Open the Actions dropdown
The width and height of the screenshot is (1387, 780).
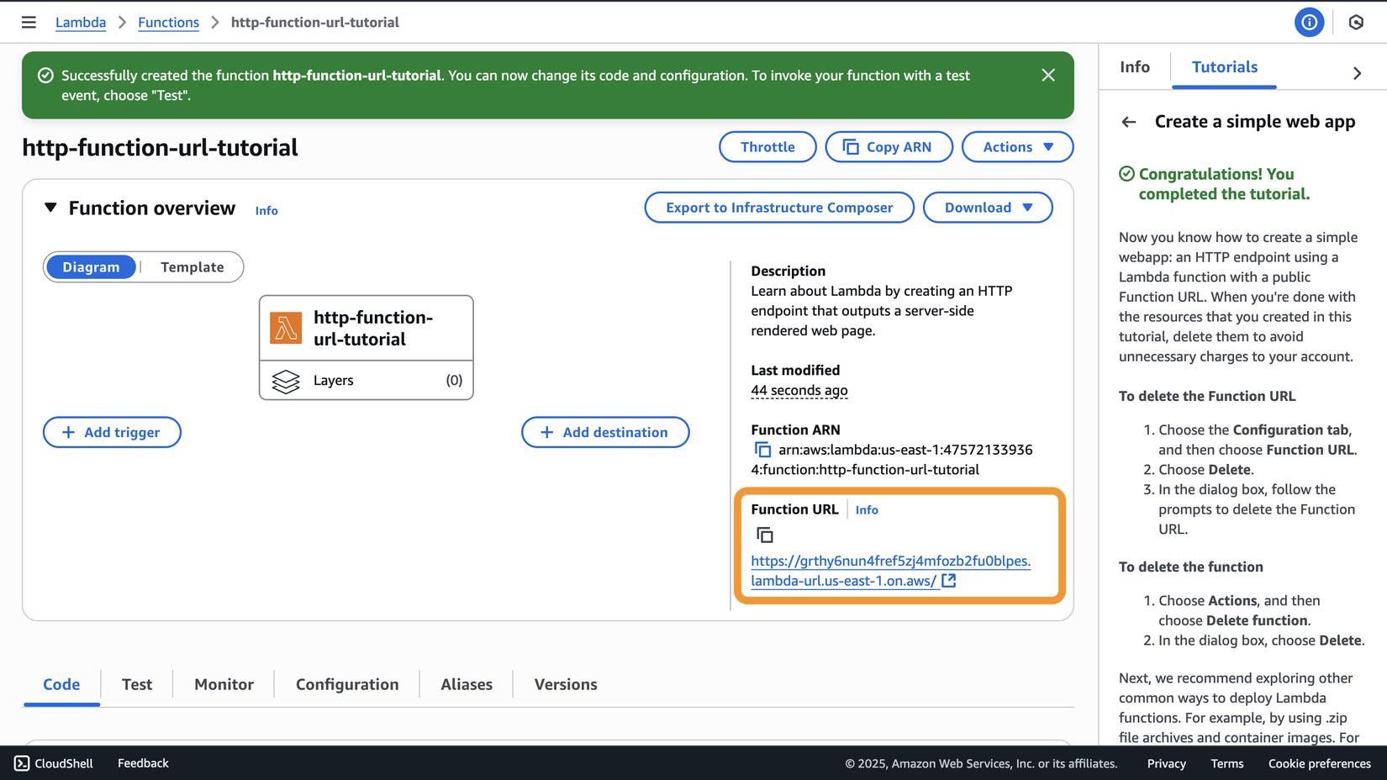(x=1017, y=147)
